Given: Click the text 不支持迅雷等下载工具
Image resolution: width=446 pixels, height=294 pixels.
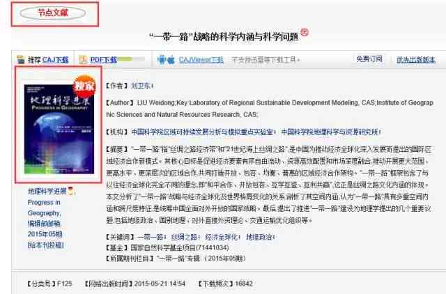Looking at the screenshot, I should click(265, 60).
